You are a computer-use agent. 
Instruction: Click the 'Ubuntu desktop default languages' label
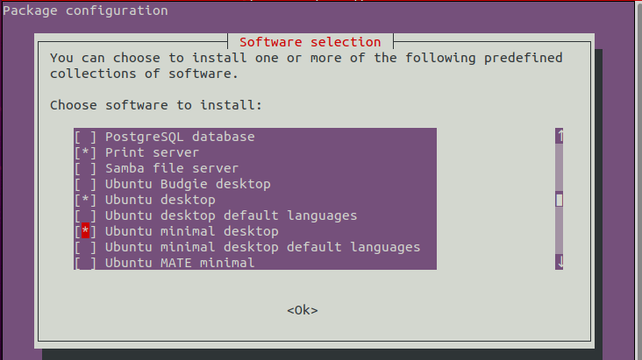231,215
